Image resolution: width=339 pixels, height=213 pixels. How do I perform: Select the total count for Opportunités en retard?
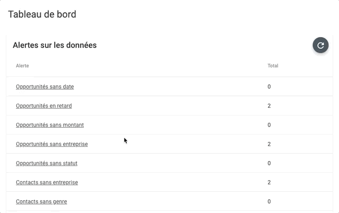coord(269,106)
